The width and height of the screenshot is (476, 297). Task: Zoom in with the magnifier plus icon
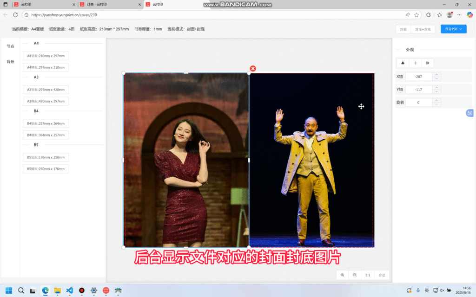[343, 275]
